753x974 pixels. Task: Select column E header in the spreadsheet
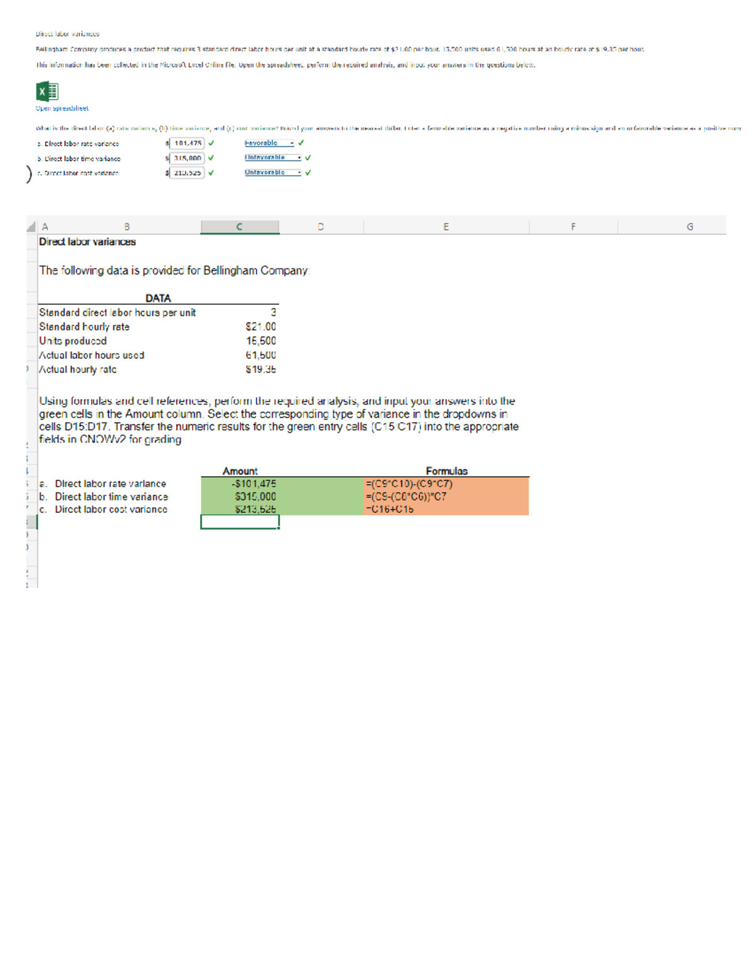(446, 226)
